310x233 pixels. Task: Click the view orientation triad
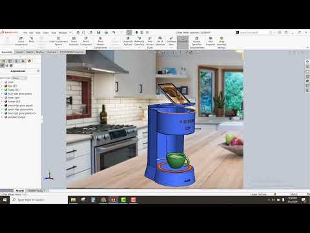coord(49,177)
